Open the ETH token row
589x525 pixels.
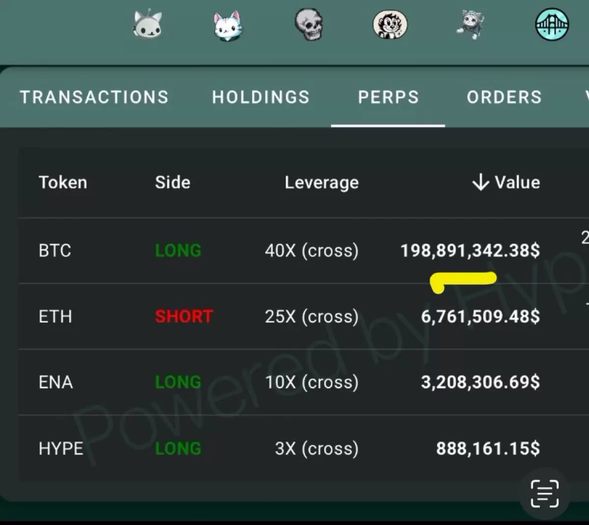(303, 316)
